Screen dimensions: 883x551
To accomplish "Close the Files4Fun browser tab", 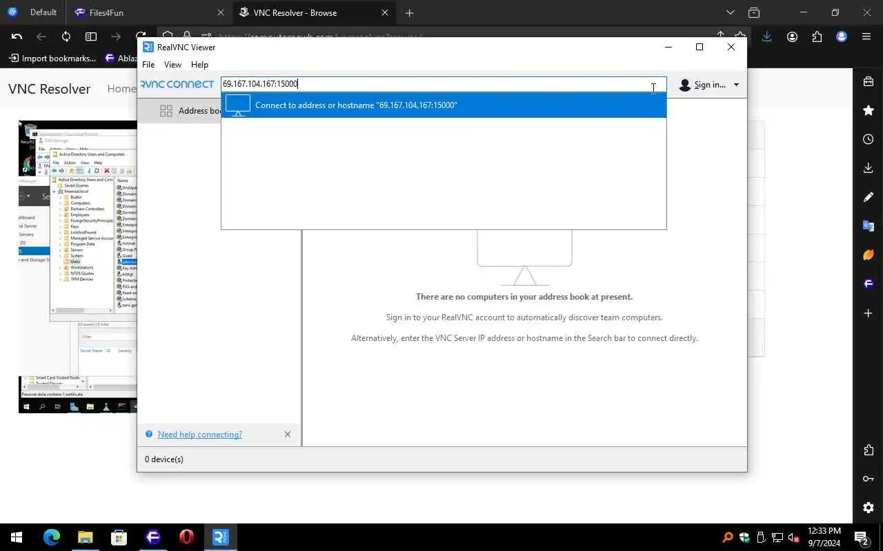I will pos(221,12).
